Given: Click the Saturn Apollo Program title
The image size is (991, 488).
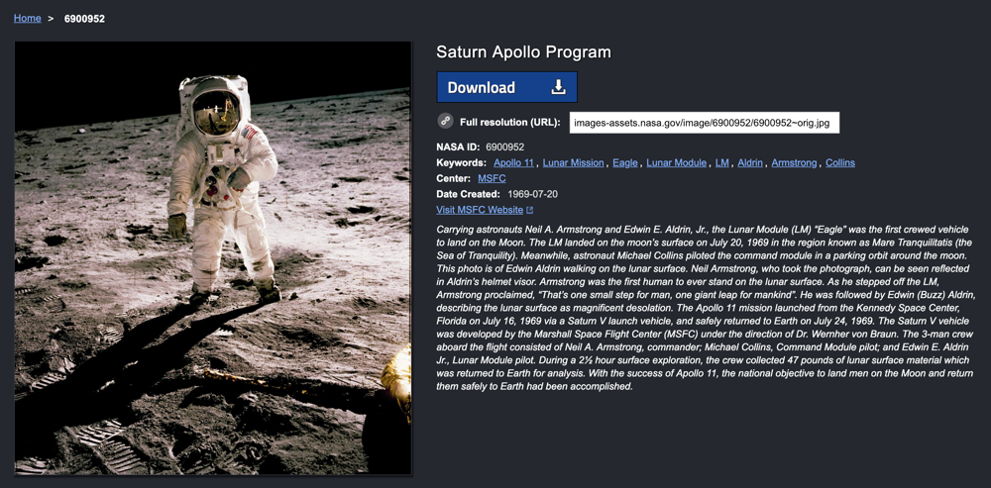Looking at the screenshot, I should point(523,51).
